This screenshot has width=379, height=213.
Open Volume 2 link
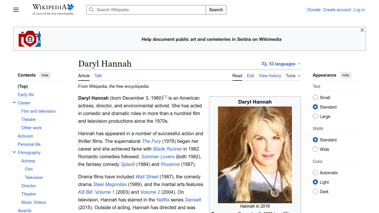pos(150,192)
